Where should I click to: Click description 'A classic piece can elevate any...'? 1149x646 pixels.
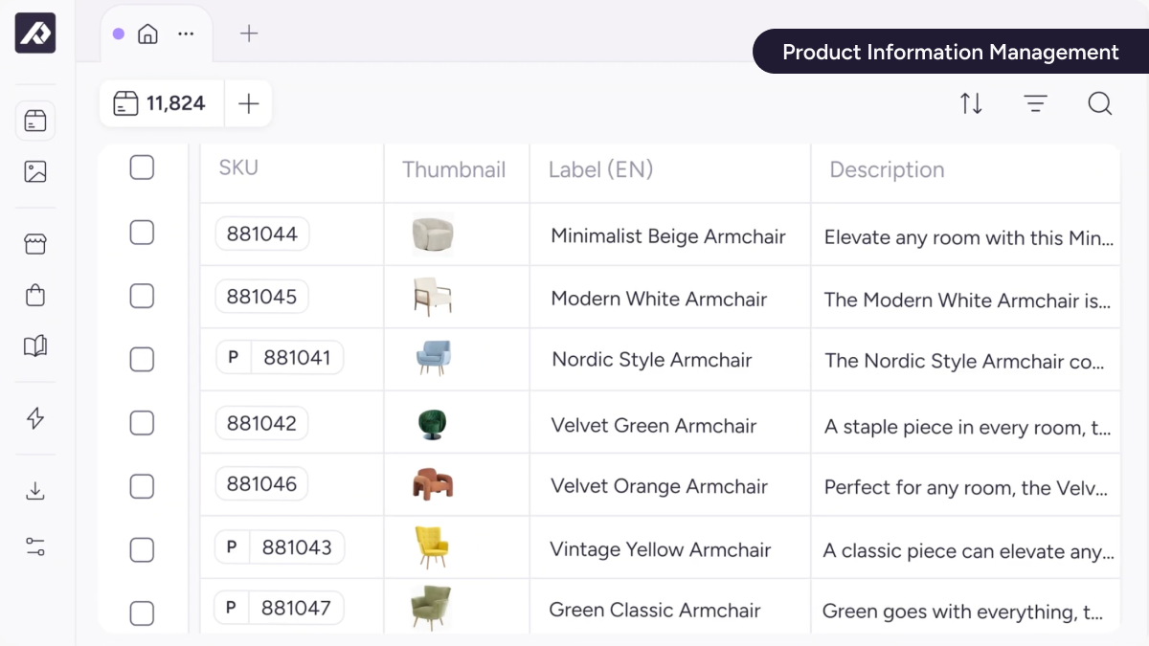[x=969, y=551]
